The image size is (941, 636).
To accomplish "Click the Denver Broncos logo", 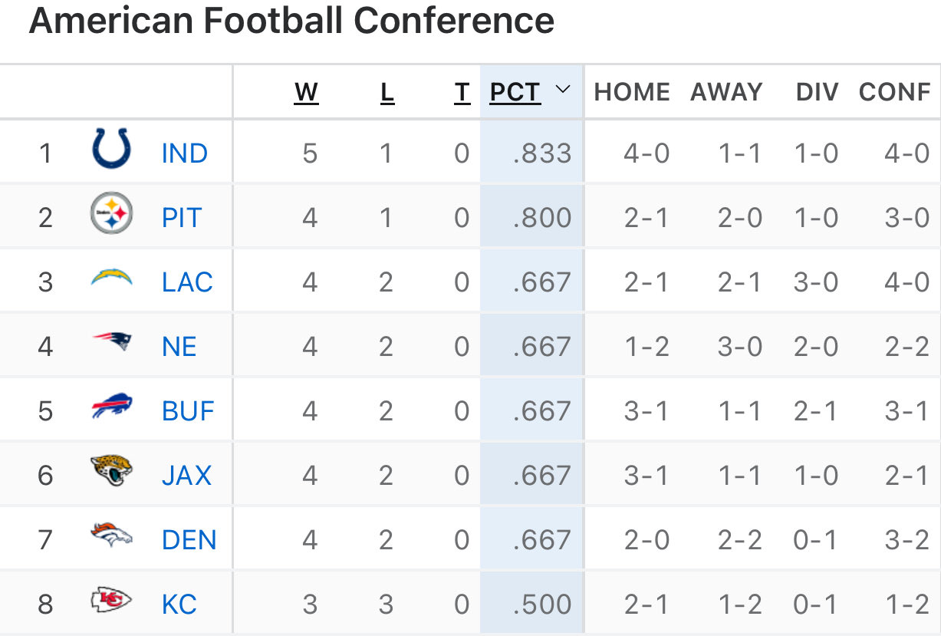I will pos(112,535).
